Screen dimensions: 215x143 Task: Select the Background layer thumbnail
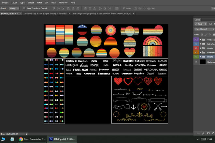coord(203,62)
